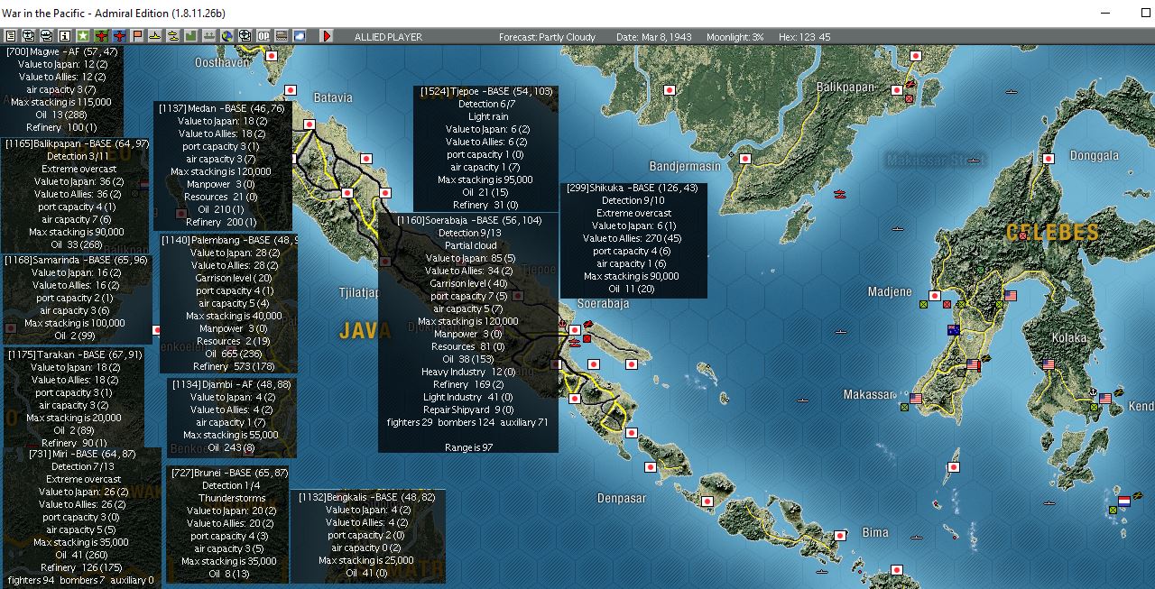
Task: Click the [1132]Bengkalis -BASE panel header
Action: pos(367,497)
